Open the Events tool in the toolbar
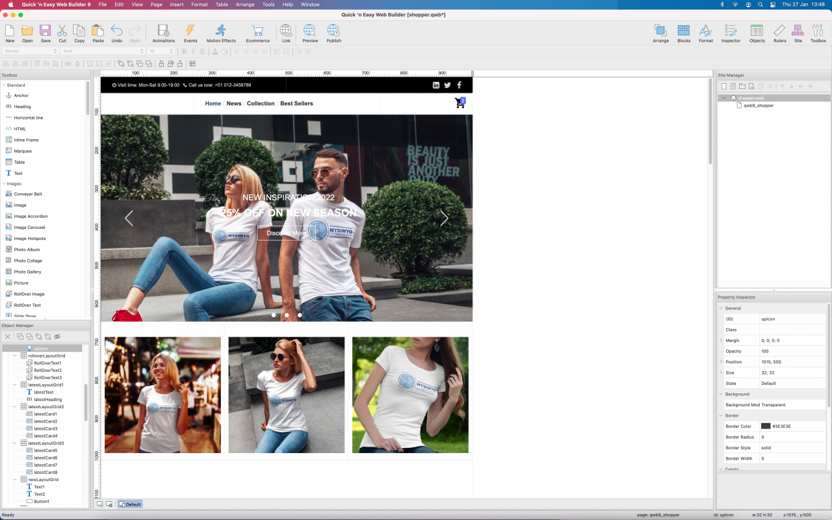The height and width of the screenshot is (520, 832). (190, 34)
